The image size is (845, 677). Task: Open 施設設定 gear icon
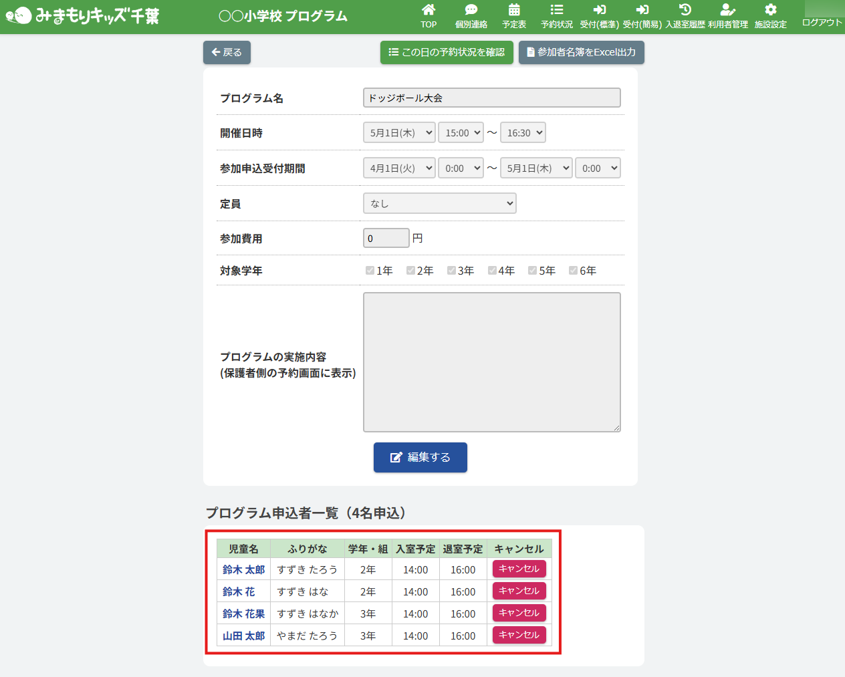click(x=771, y=10)
